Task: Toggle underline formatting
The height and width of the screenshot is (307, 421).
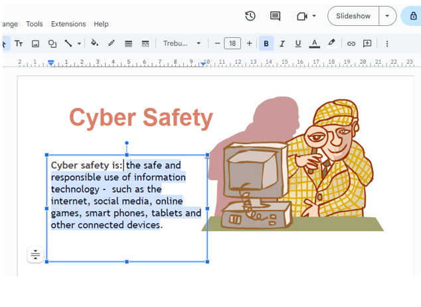Action: coord(298,44)
